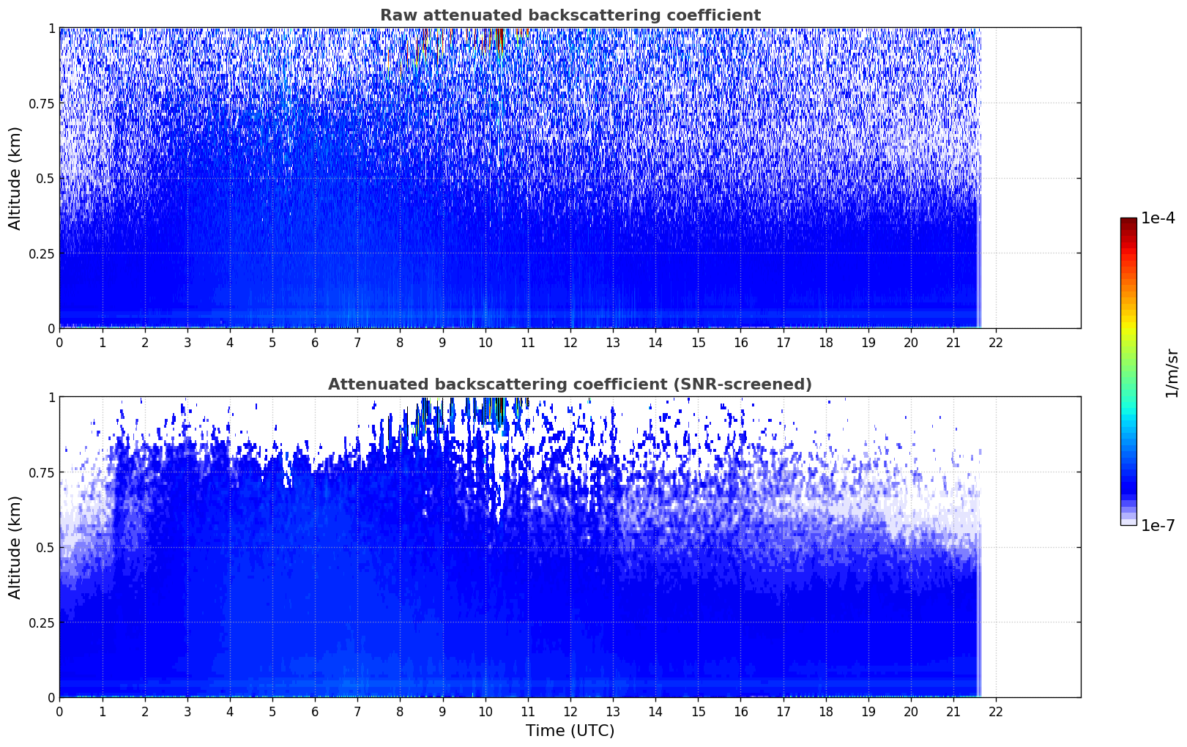The image size is (1187, 747).
Task: Select the white bottom end of the colorbar
Action: (x=1128, y=522)
